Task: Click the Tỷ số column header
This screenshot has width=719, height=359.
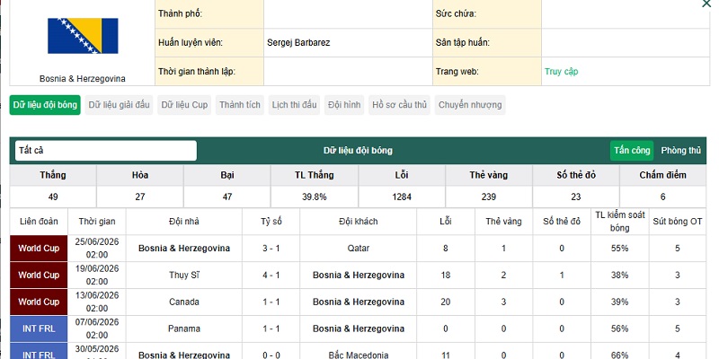Action: pos(271,222)
